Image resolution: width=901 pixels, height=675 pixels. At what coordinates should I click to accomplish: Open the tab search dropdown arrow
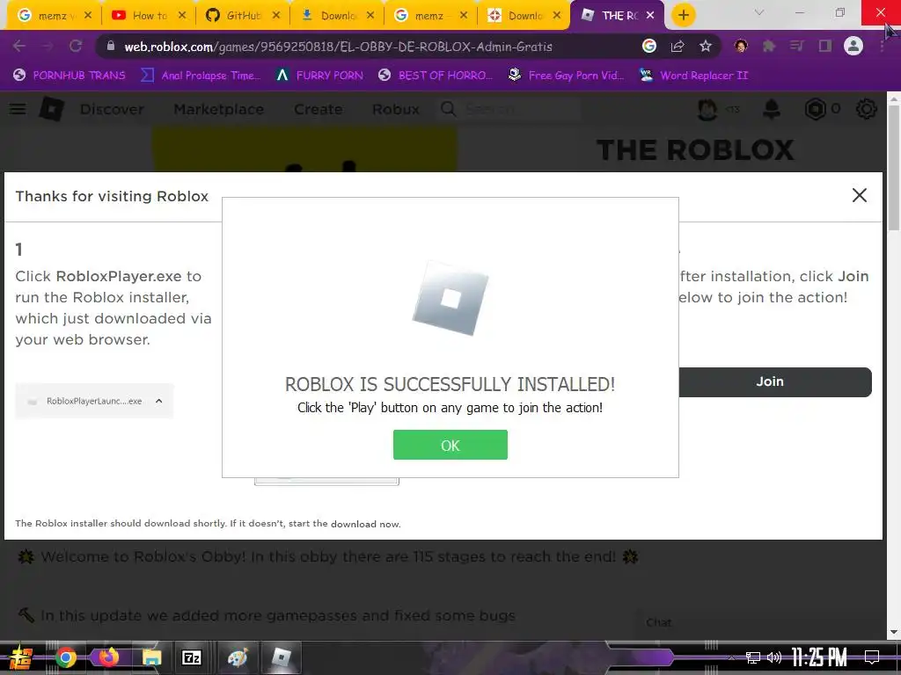point(759,12)
